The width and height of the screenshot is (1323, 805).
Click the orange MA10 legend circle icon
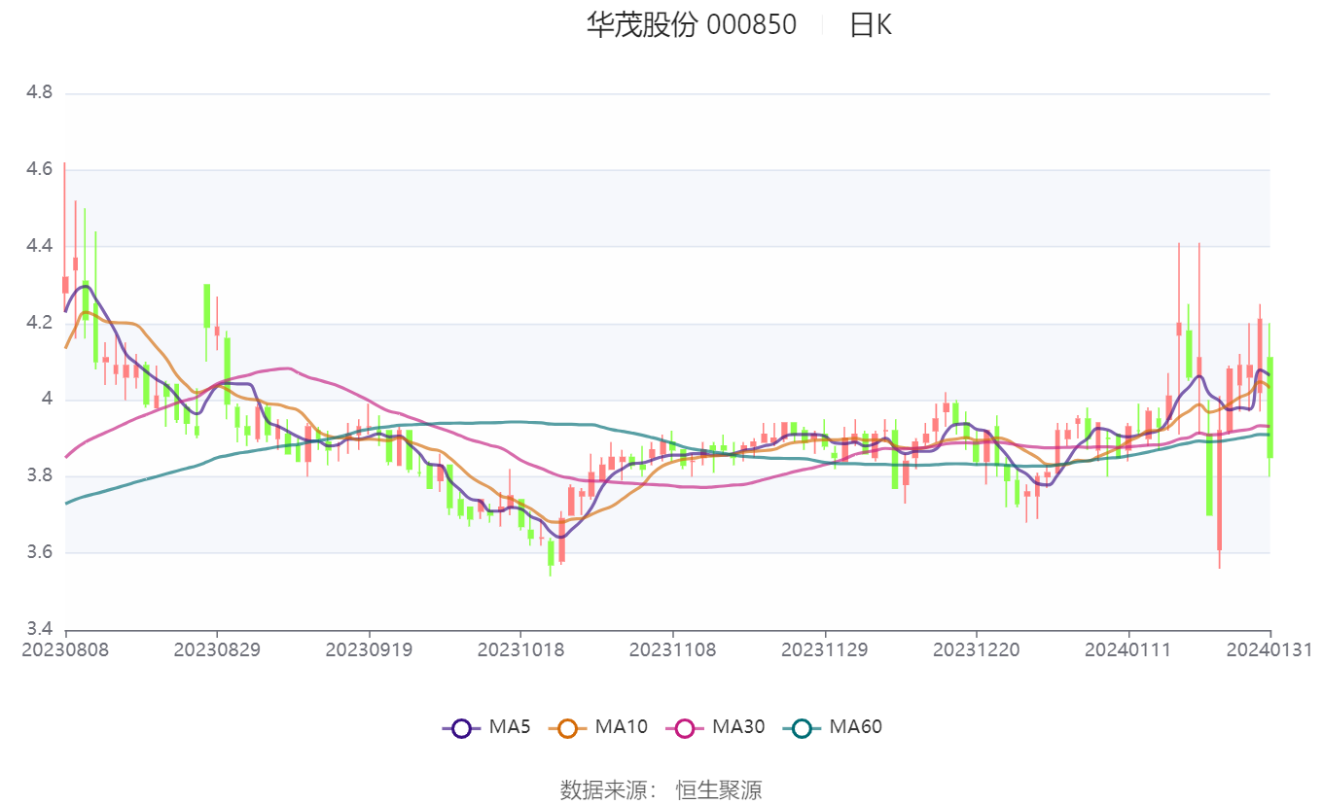coord(568,727)
